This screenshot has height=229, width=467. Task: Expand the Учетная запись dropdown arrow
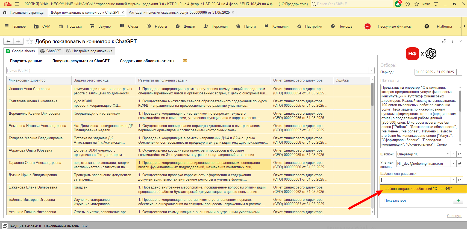[x=454, y=163]
